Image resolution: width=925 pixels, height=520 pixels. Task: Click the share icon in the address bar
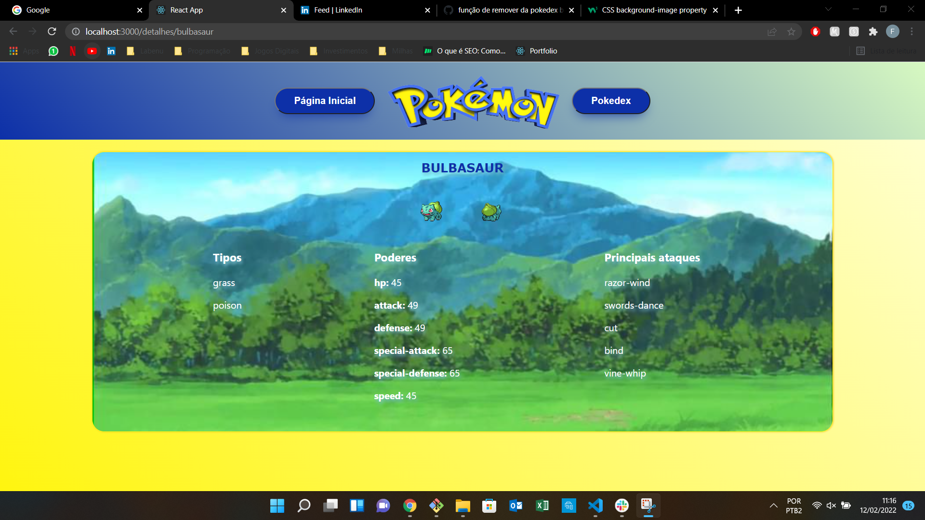pyautogui.click(x=772, y=31)
